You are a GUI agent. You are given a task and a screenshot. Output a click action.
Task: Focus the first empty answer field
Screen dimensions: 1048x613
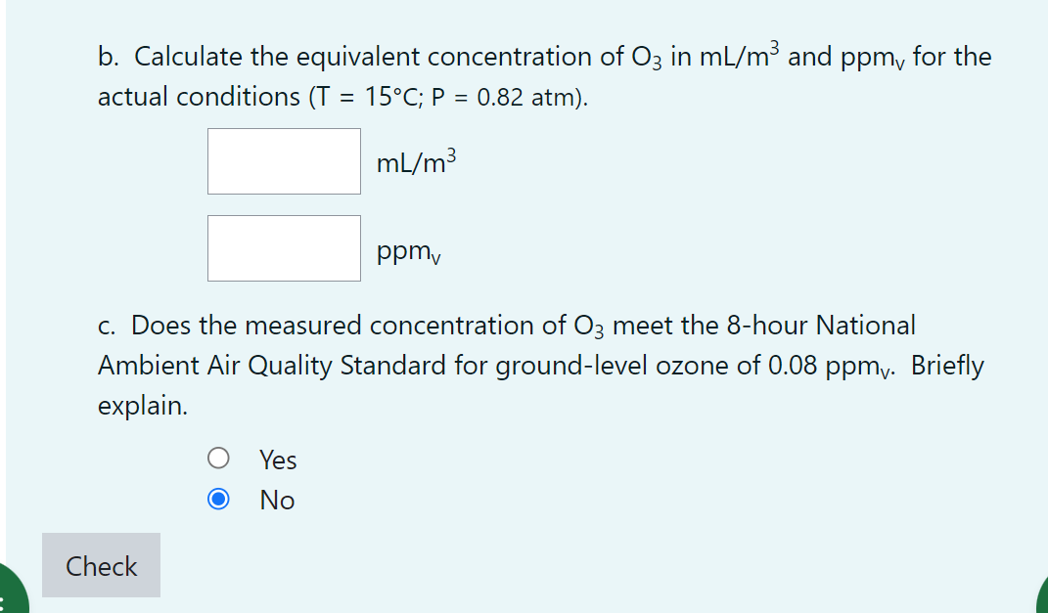284,160
